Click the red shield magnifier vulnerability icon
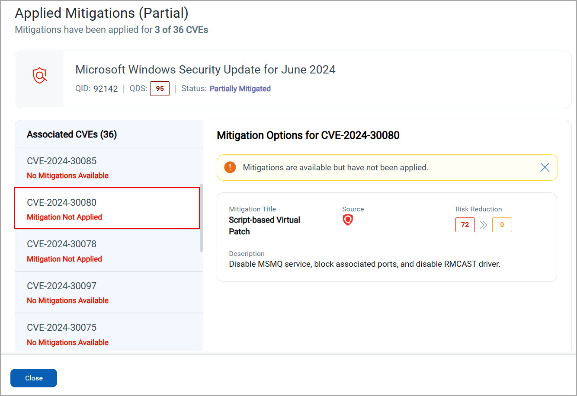The image size is (577, 396). pyautogui.click(x=39, y=76)
